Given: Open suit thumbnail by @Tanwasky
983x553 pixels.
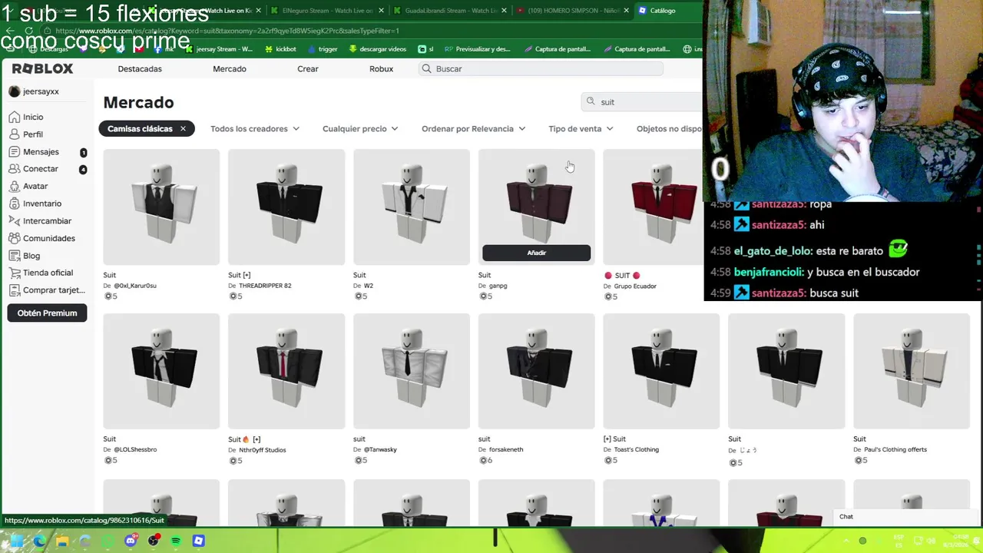Looking at the screenshot, I should click(x=412, y=371).
